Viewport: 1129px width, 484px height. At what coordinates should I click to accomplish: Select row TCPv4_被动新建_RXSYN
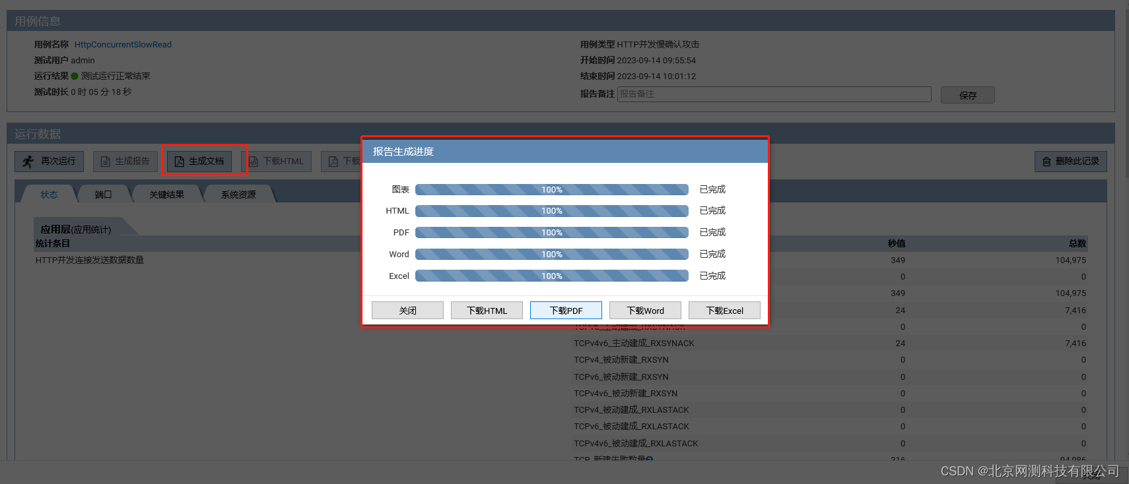pyautogui.click(x=830, y=360)
